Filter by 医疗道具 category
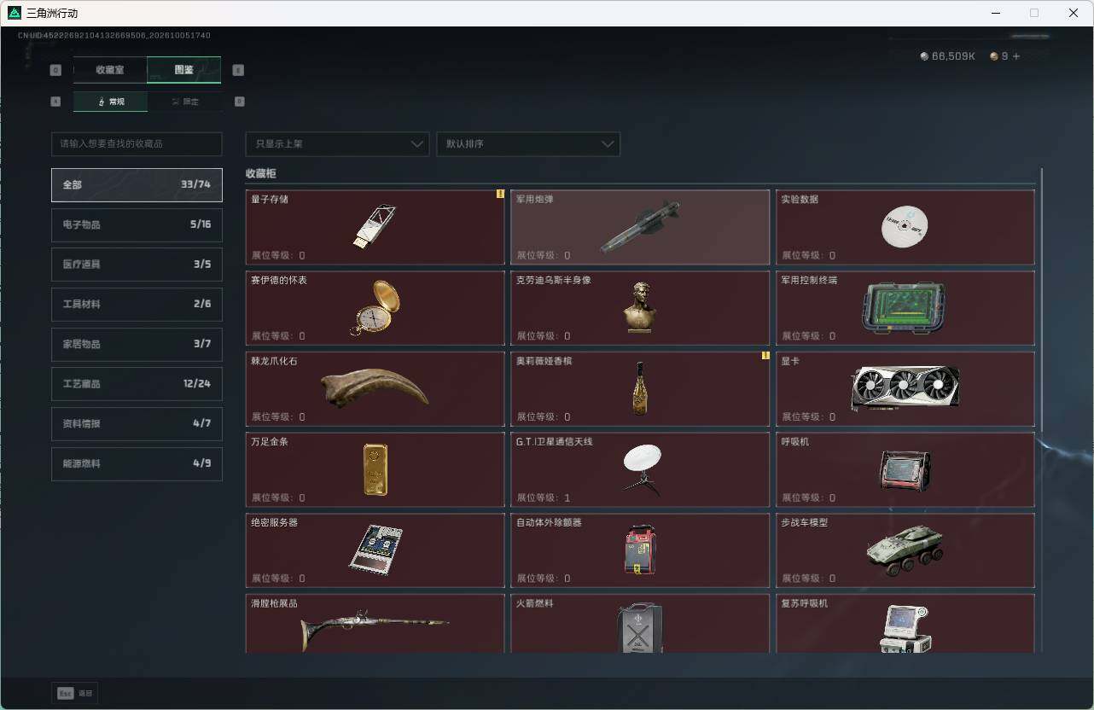Image resolution: width=1094 pixels, height=710 pixels. [x=137, y=265]
